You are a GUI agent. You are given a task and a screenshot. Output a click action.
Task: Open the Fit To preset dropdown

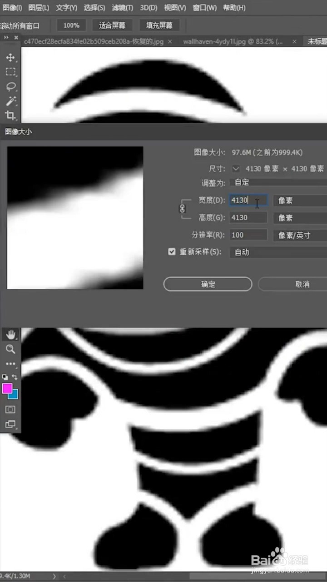click(x=278, y=182)
